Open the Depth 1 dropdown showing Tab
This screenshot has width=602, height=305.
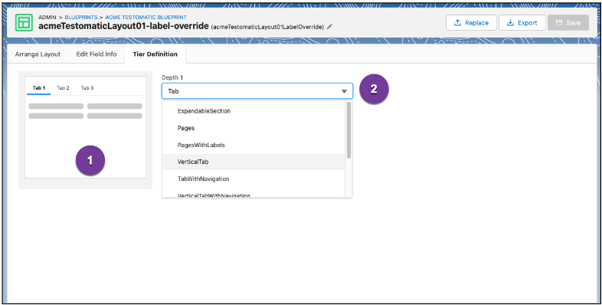(257, 91)
